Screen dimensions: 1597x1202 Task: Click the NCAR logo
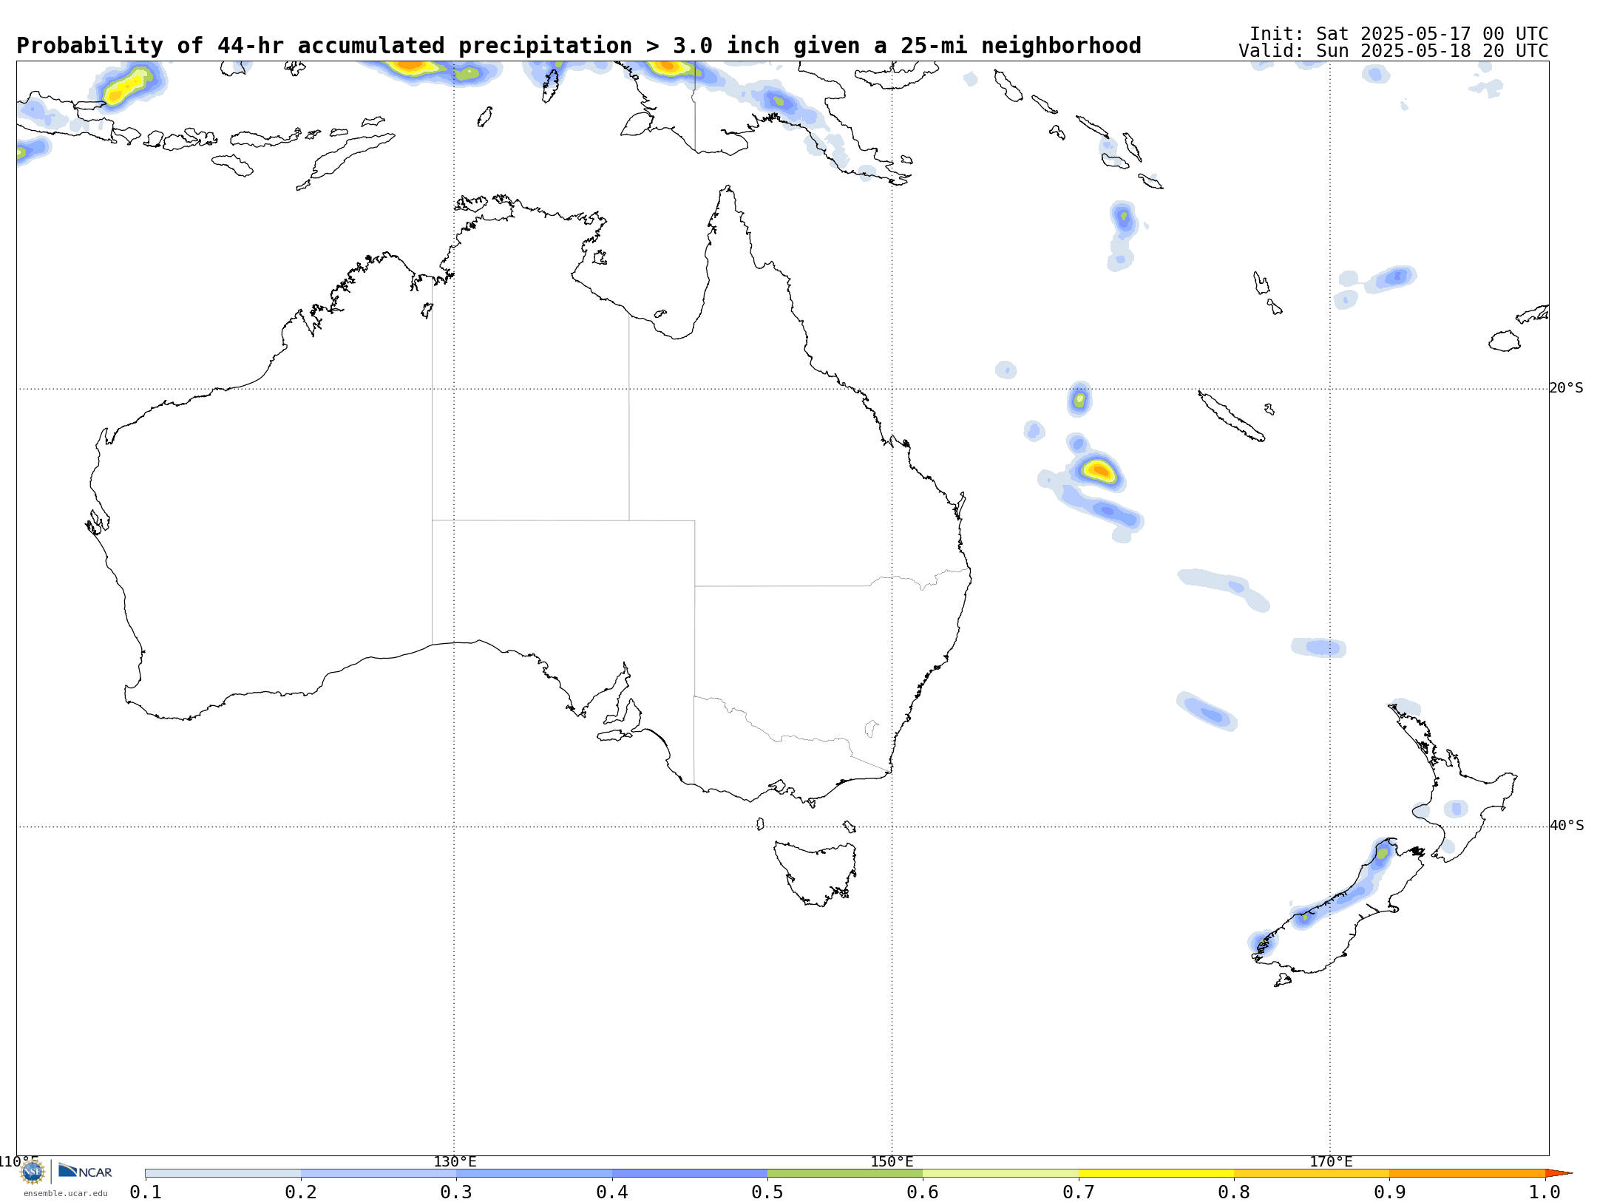click(x=85, y=1171)
